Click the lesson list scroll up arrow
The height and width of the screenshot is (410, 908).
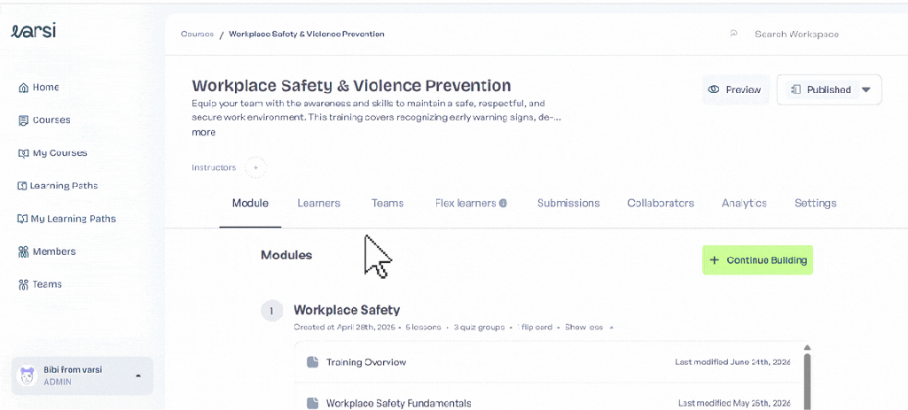tap(807, 347)
